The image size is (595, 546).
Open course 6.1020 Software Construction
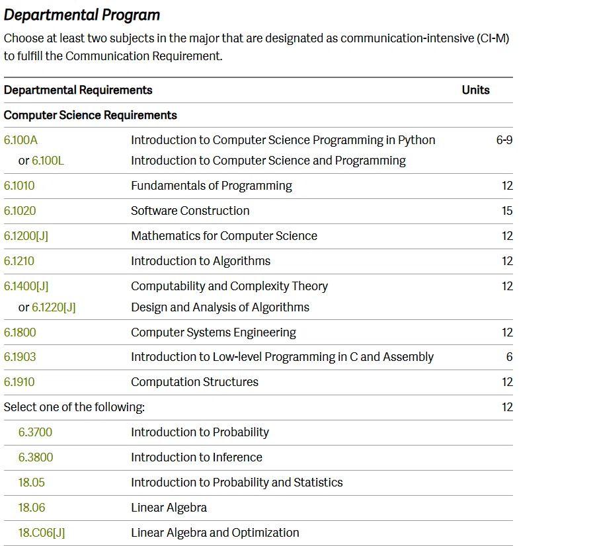(20, 211)
